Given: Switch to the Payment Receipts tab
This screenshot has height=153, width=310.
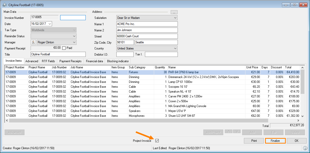Looking at the screenshot, I should coord(70,61).
